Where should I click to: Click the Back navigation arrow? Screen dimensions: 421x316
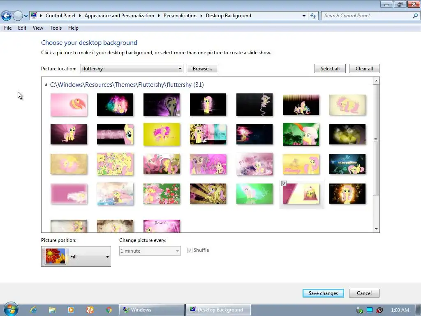tap(7, 16)
